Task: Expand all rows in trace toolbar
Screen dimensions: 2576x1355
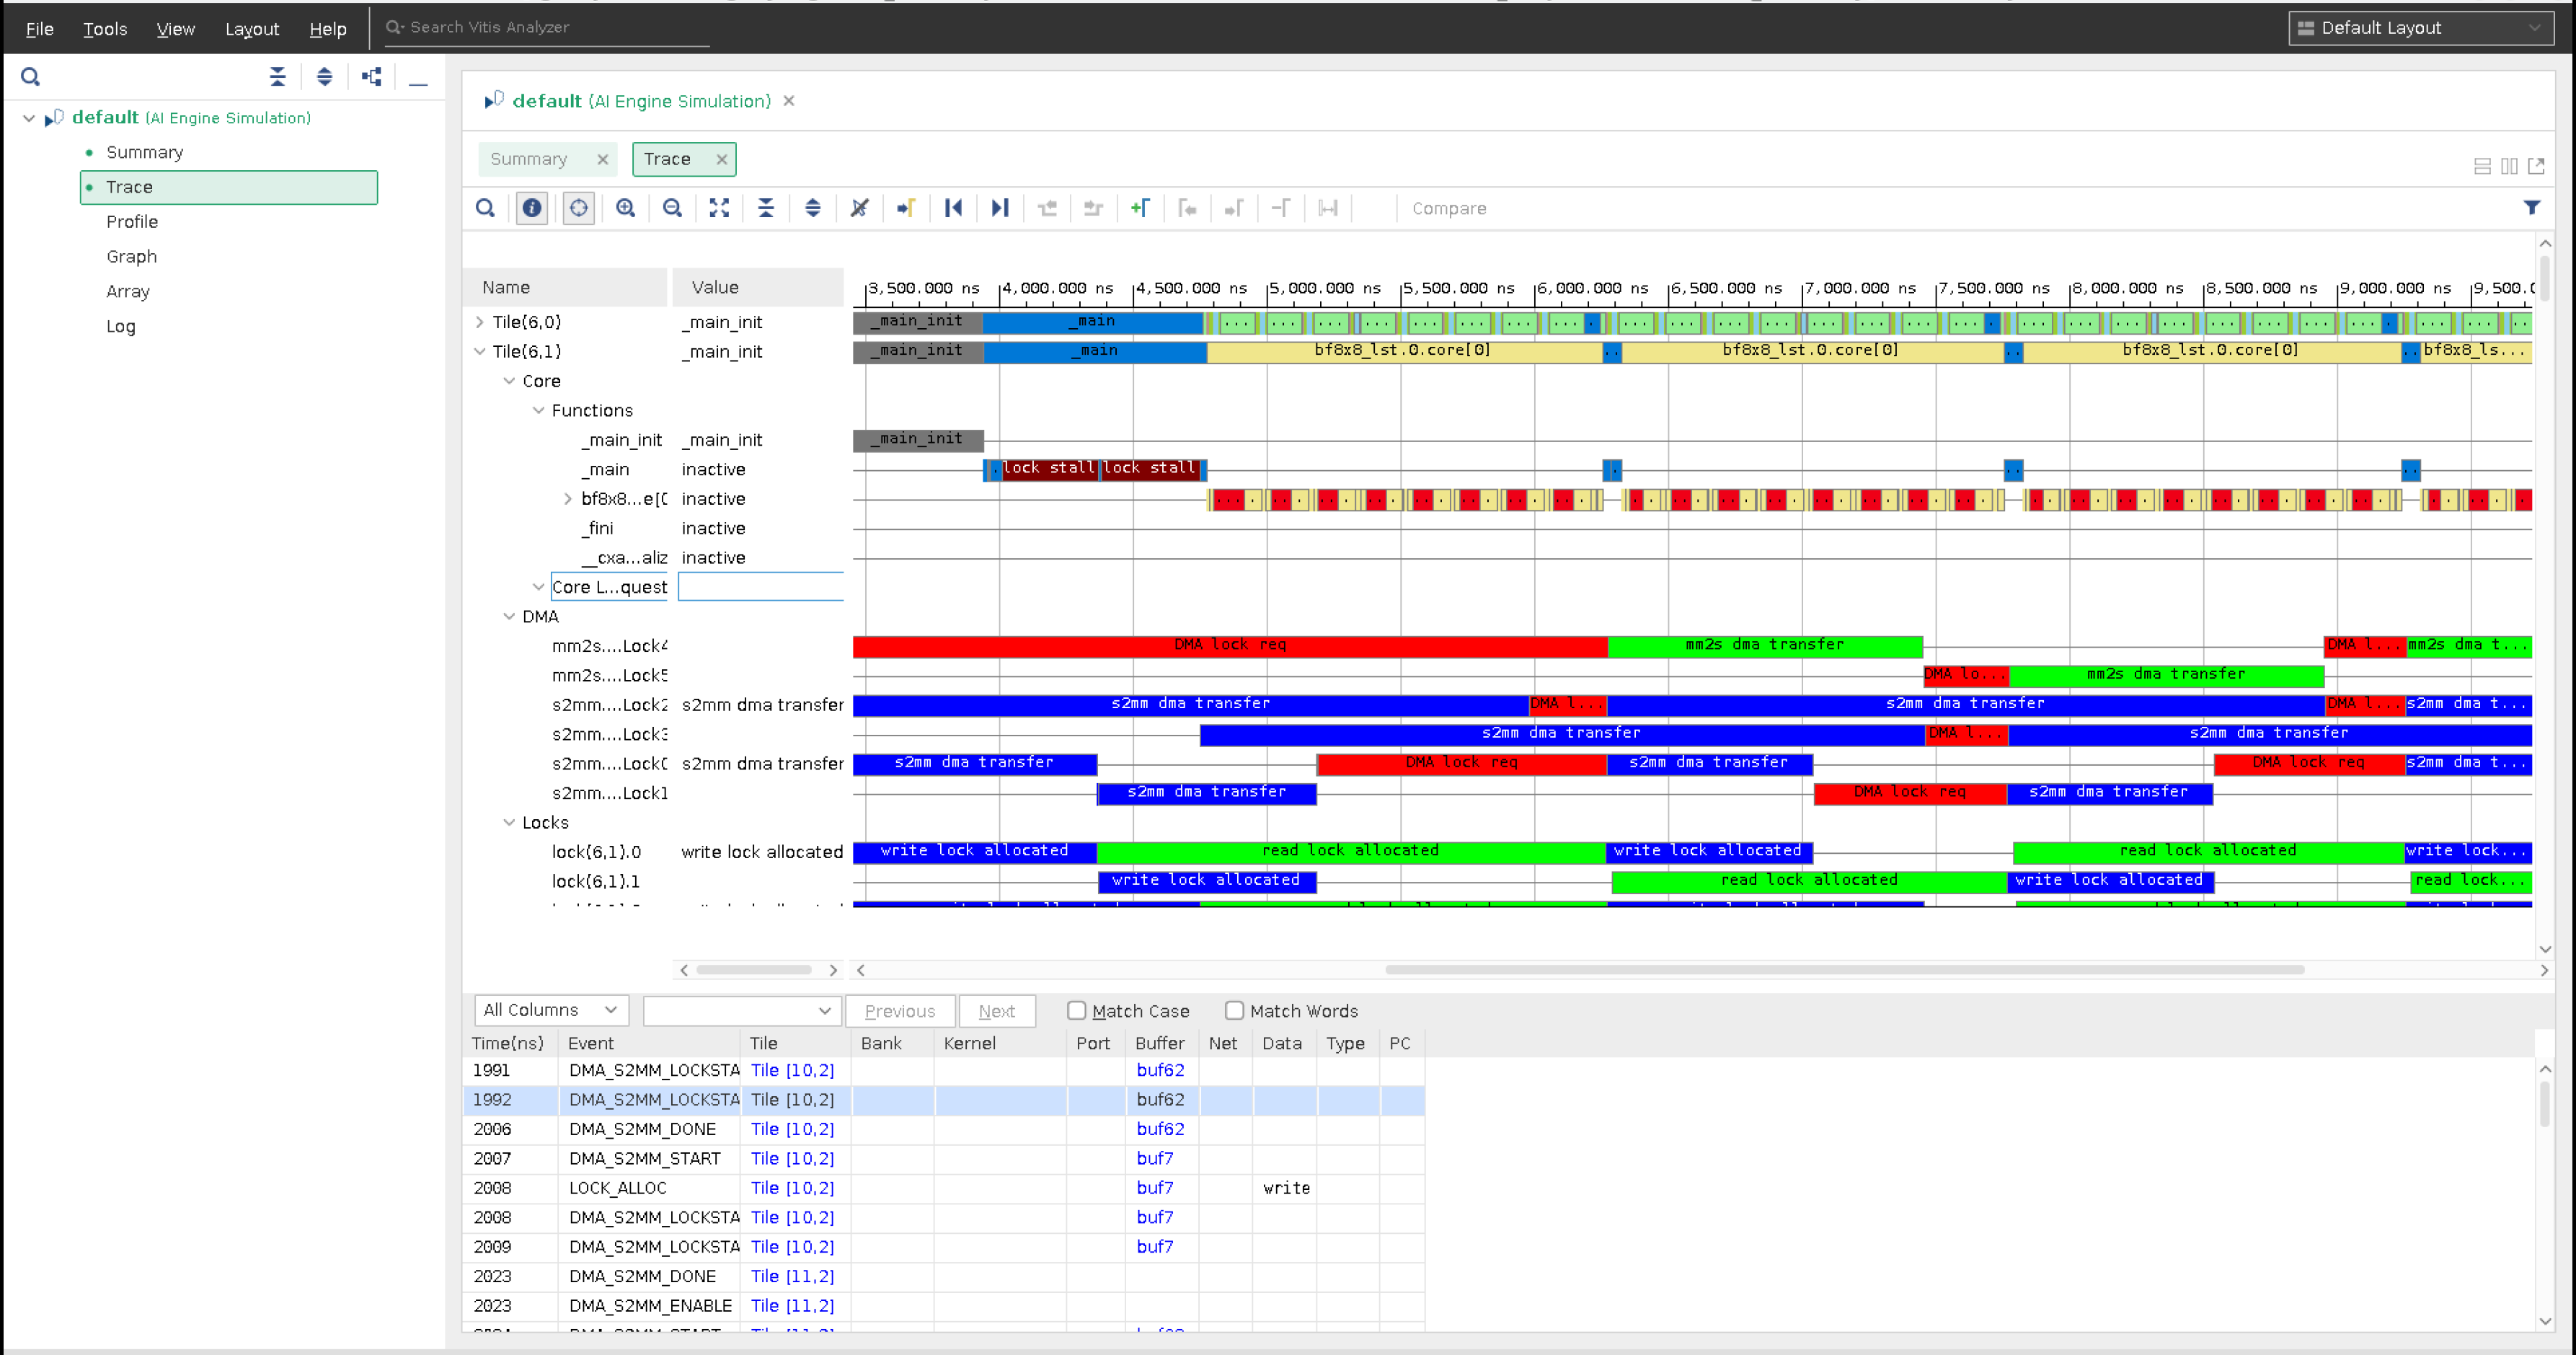Action: click(813, 208)
